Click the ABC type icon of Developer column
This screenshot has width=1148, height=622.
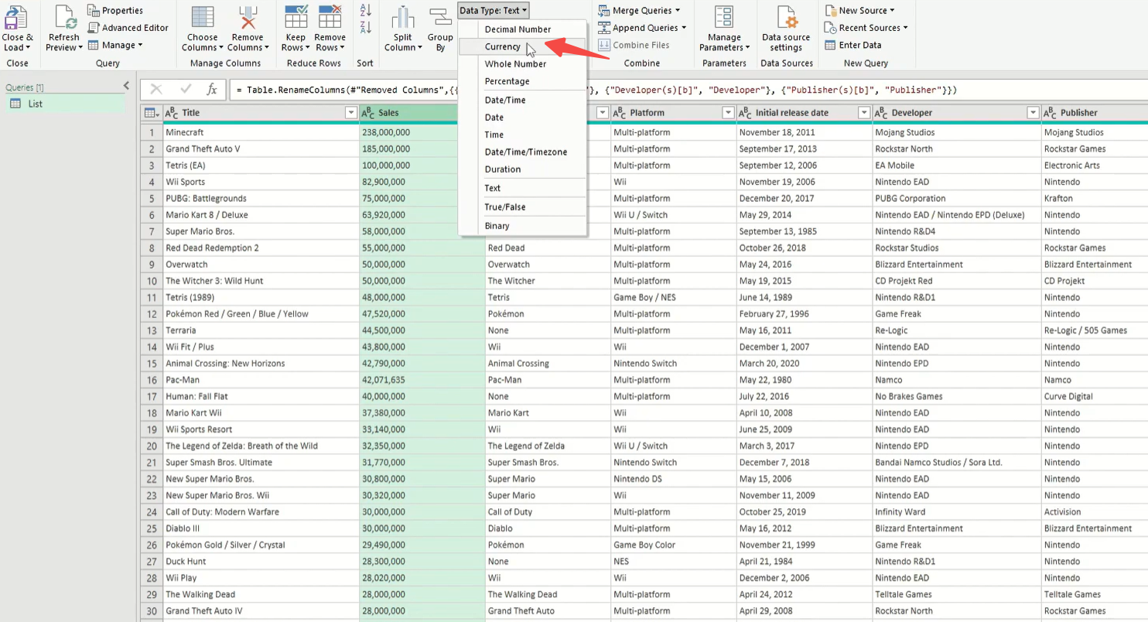pyautogui.click(x=881, y=113)
